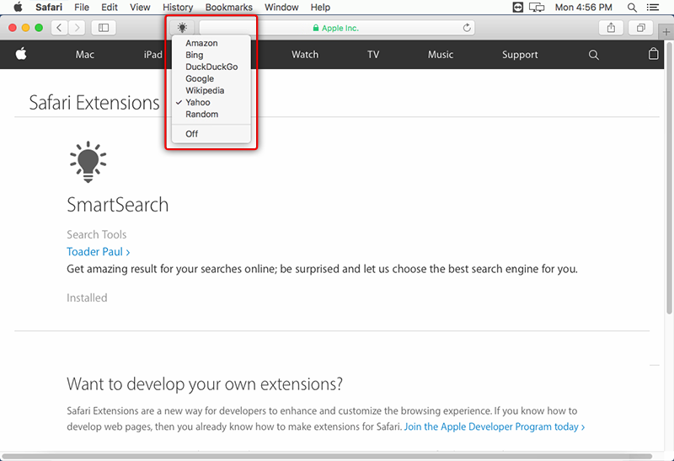
Task: Open the Edit menu
Action: [110, 8]
